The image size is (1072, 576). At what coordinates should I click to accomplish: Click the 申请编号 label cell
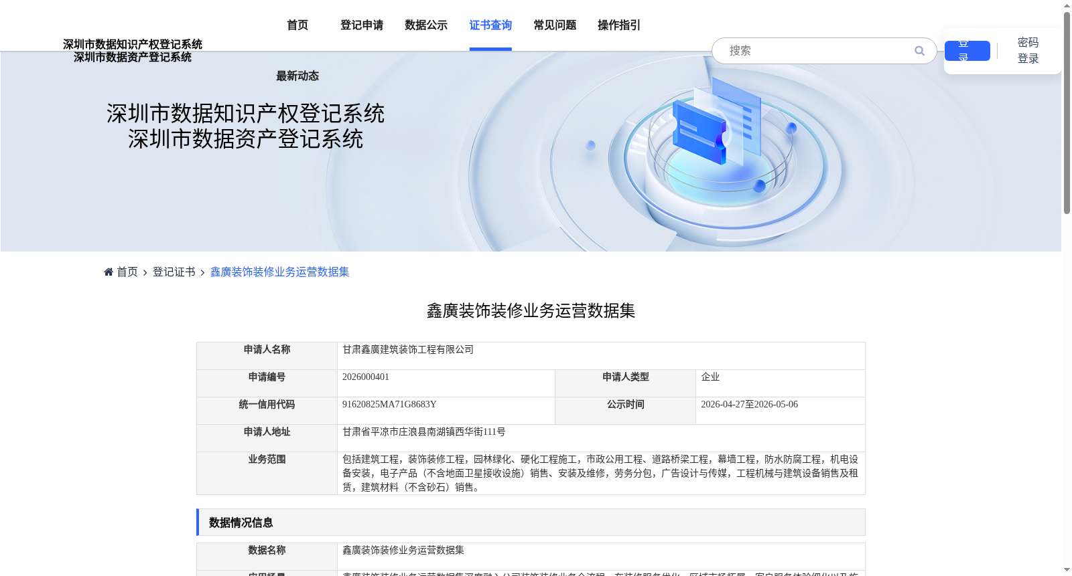pos(267,383)
